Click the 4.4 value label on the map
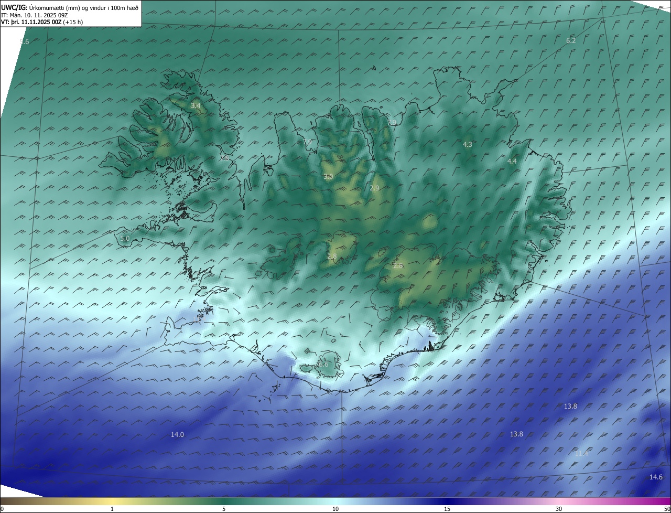 click(512, 161)
